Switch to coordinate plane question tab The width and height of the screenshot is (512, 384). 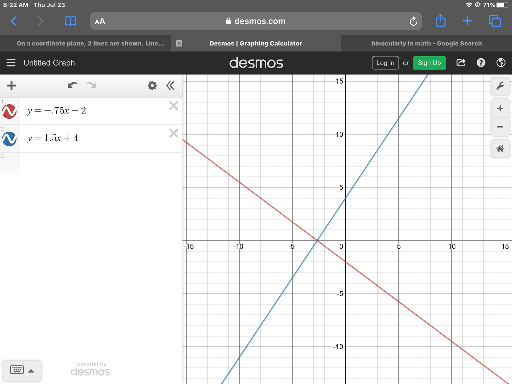(x=90, y=43)
